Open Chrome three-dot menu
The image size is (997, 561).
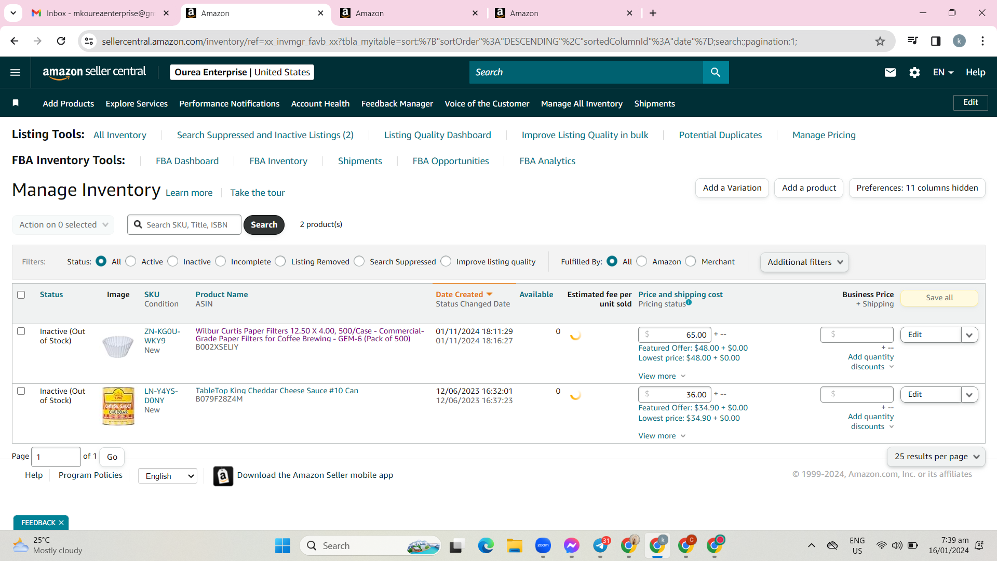coord(982,41)
